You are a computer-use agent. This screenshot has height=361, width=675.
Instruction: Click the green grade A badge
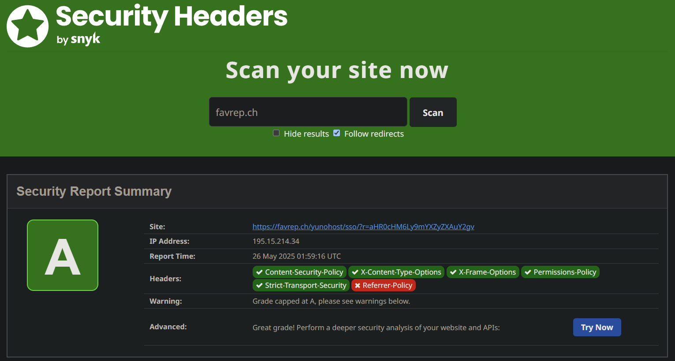[x=63, y=255]
